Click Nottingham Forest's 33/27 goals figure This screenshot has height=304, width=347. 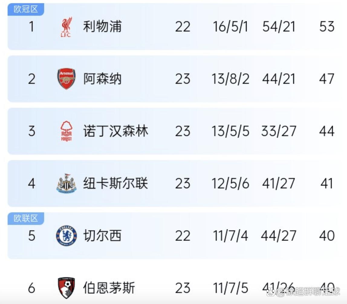click(279, 131)
